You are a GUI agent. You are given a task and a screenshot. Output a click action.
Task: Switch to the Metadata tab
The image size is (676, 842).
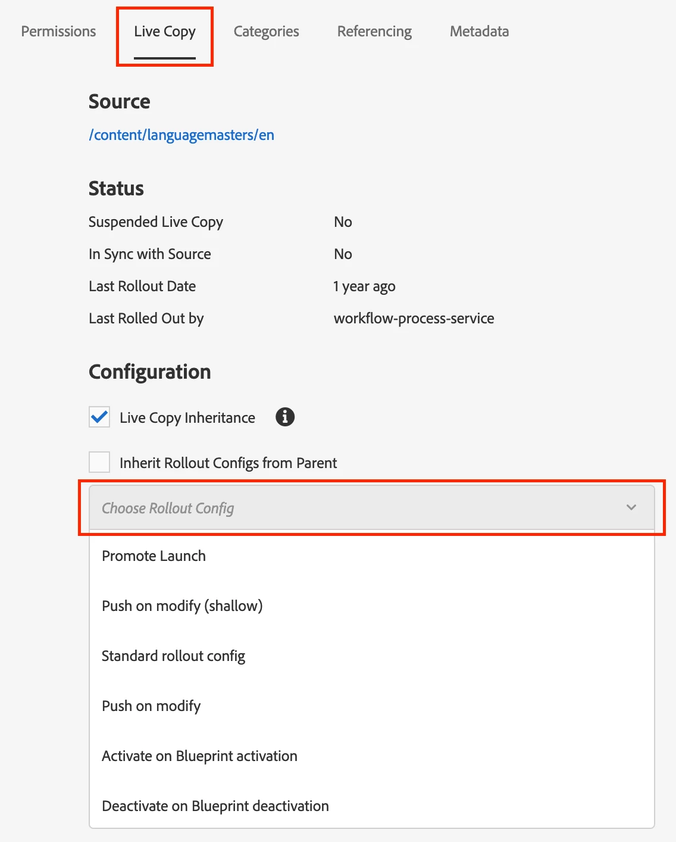[479, 31]
